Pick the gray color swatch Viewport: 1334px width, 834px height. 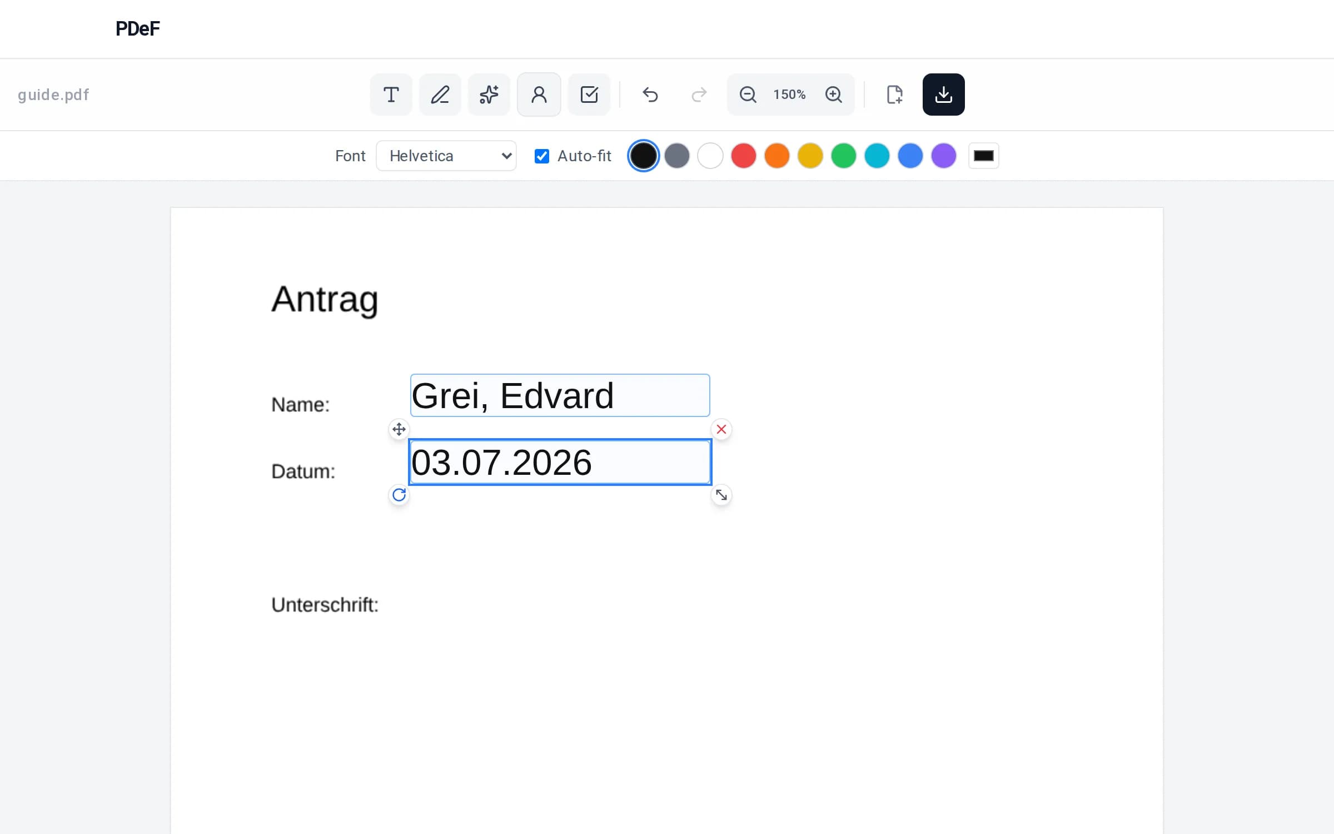point(676,156)
